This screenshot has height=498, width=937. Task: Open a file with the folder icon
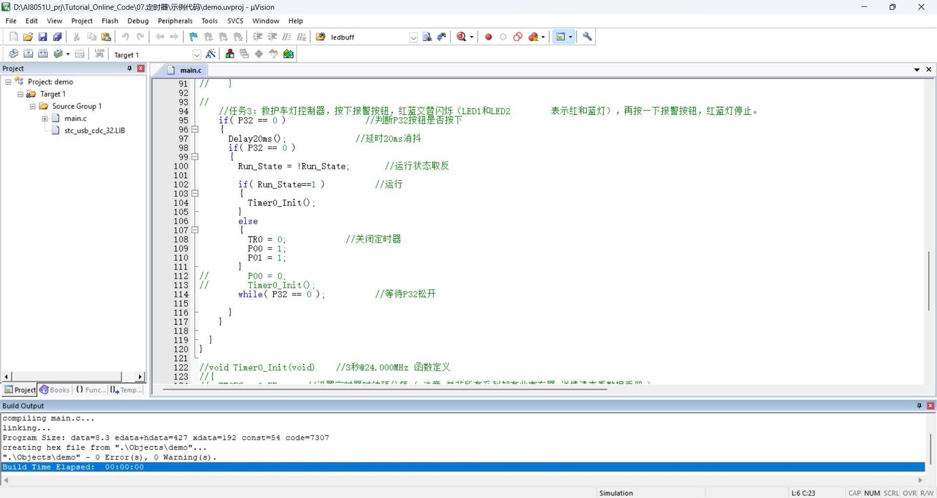coord(28,37)
